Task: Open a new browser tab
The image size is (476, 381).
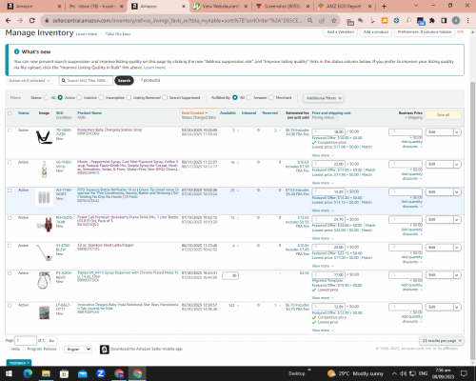Action: pyautogui.click(x=384, y=6)
